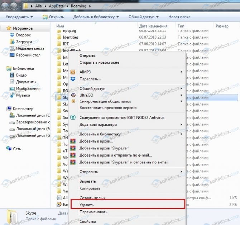Open the Упорядочить dropdown

(19, 17)
